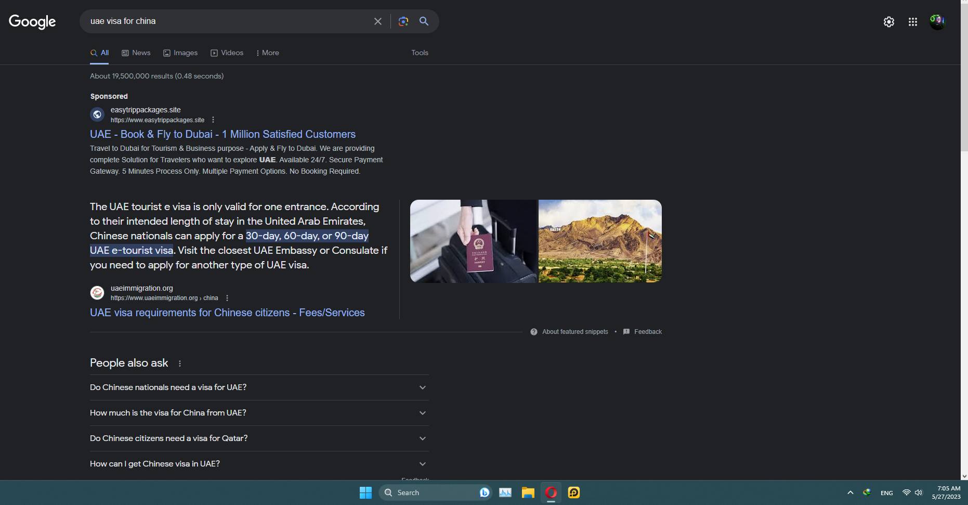
Task: Open three-dot menu for easytrippackages ad
Action: pyautogui.click(x=213, y=120)
